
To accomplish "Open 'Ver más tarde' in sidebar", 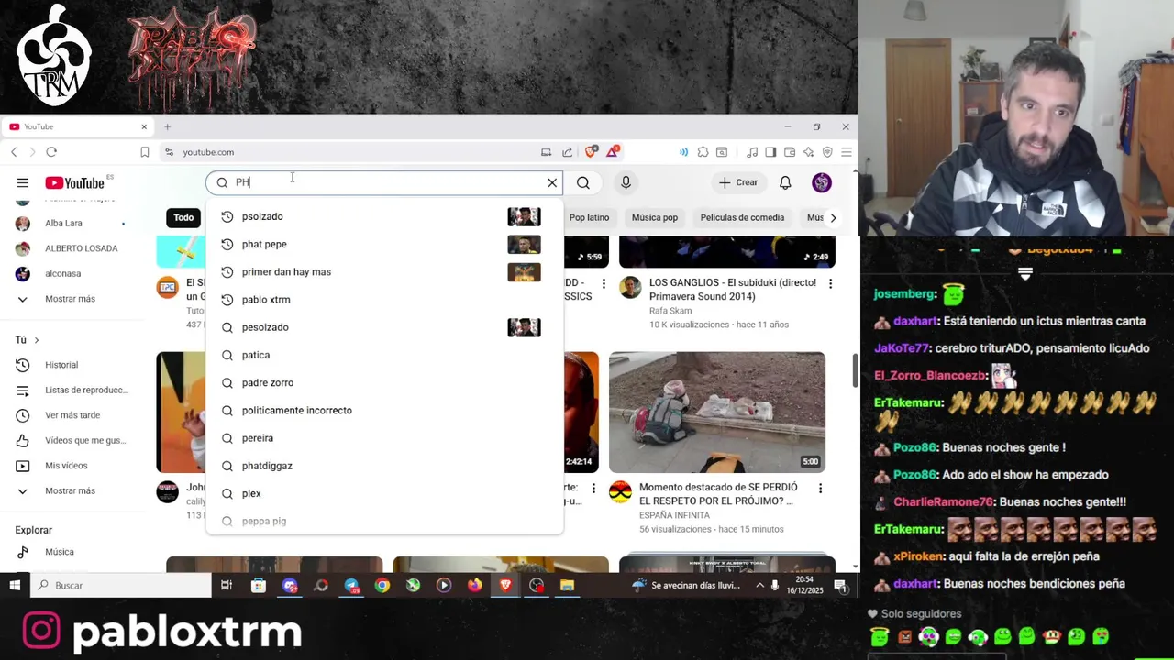I will pyautogui.click(x=72, y=415).
